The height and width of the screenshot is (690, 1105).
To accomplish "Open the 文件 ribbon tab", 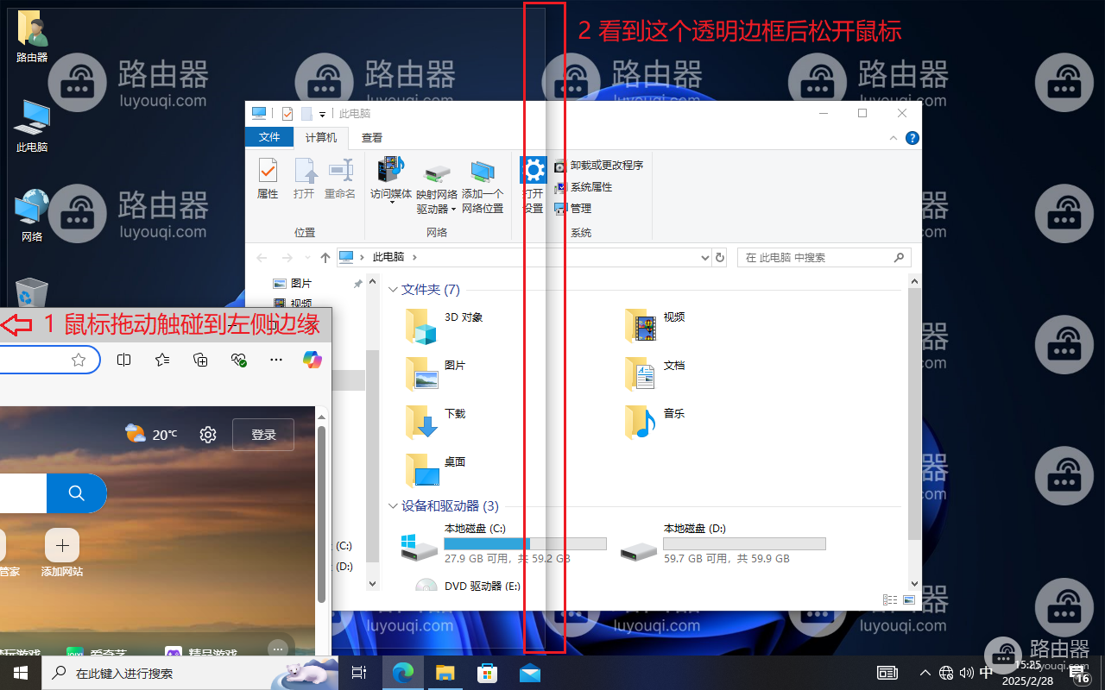I will pyautogui.click(x=269, y=137).
